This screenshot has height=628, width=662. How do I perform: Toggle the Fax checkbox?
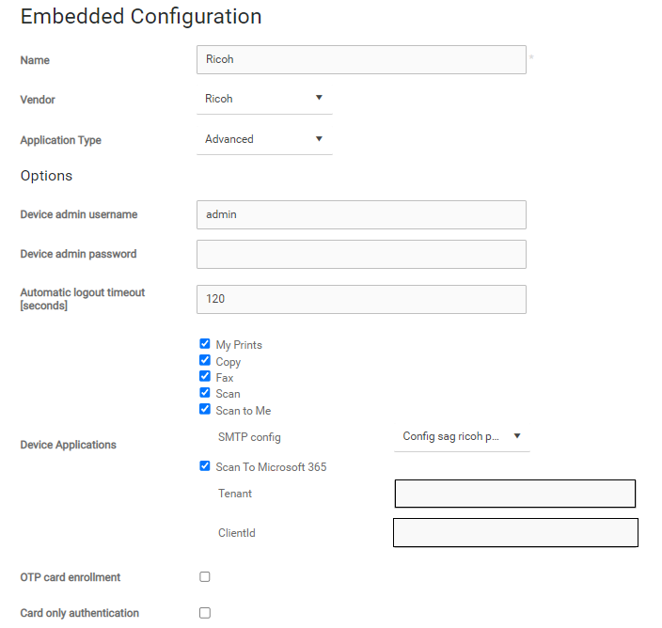coord(205,377)
